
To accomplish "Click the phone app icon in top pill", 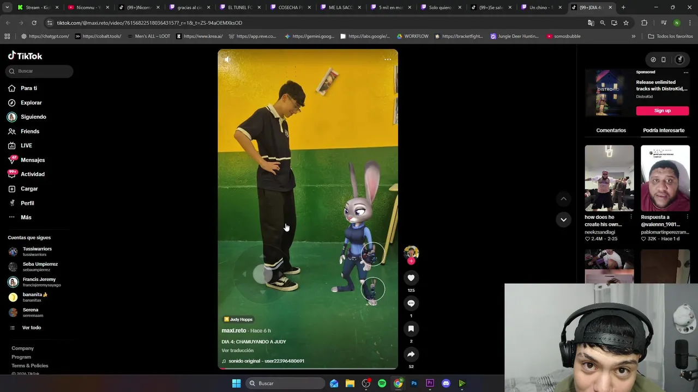I will (664, 60).
